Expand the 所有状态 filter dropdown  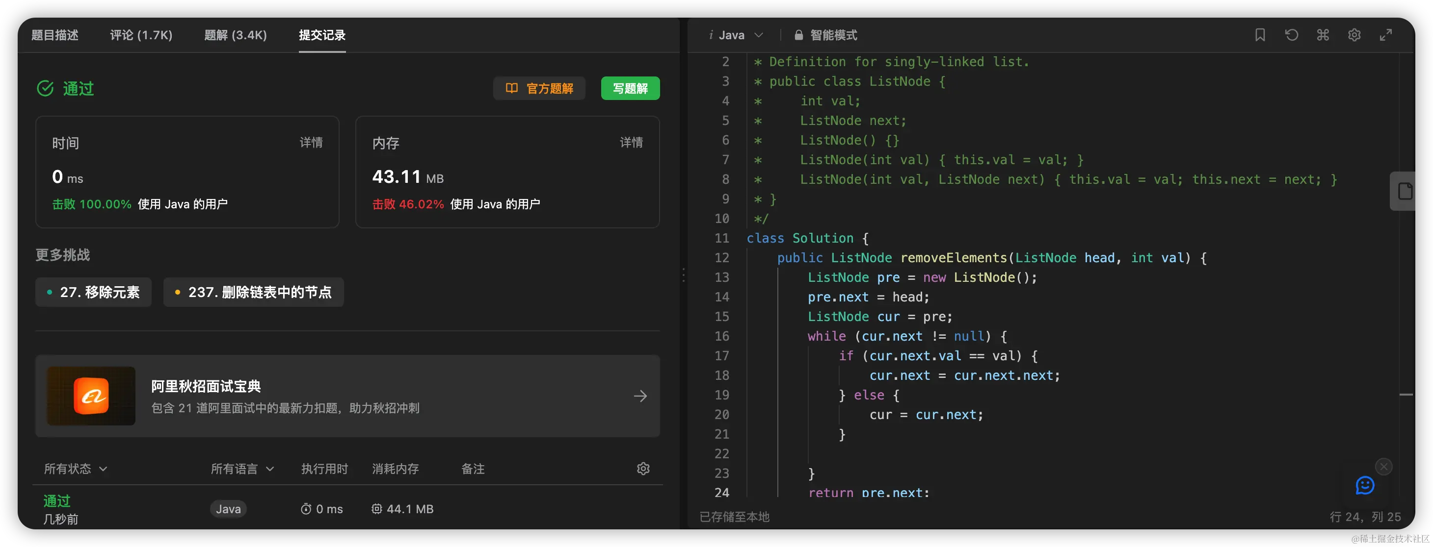pos(76,469)
